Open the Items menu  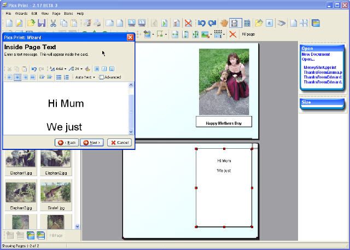[x=68, y=13]
